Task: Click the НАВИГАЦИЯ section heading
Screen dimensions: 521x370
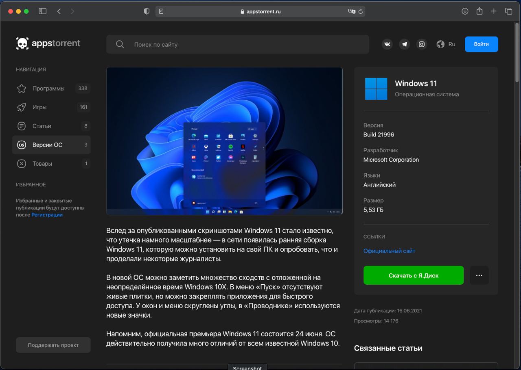Action: [31, 69]
